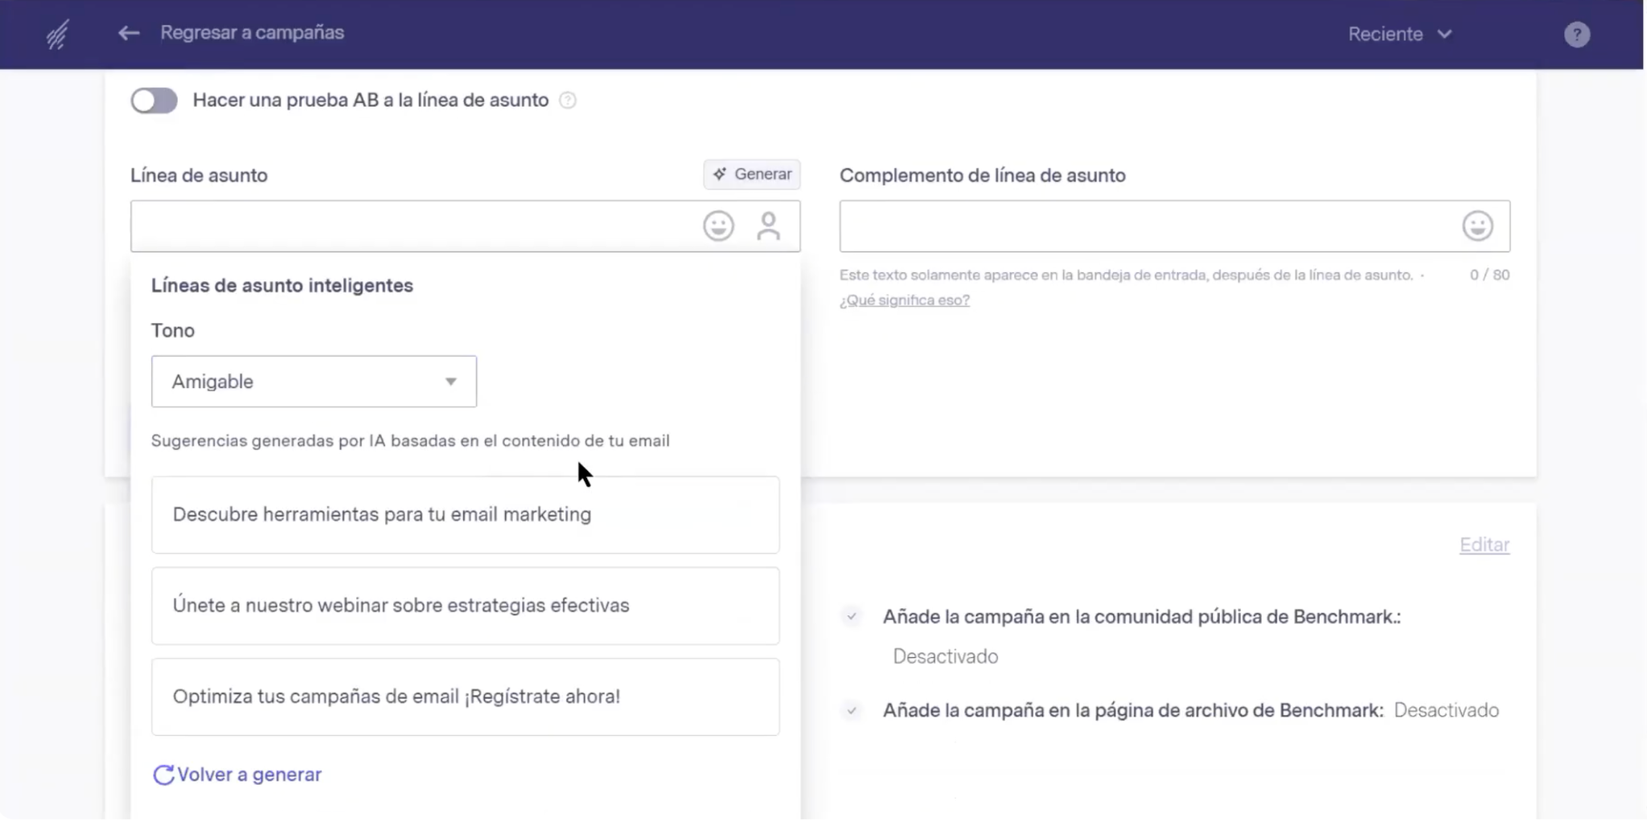Toggle the AB test subject line switch
This screenshot has height=825, width=1647.
point(154,100)
